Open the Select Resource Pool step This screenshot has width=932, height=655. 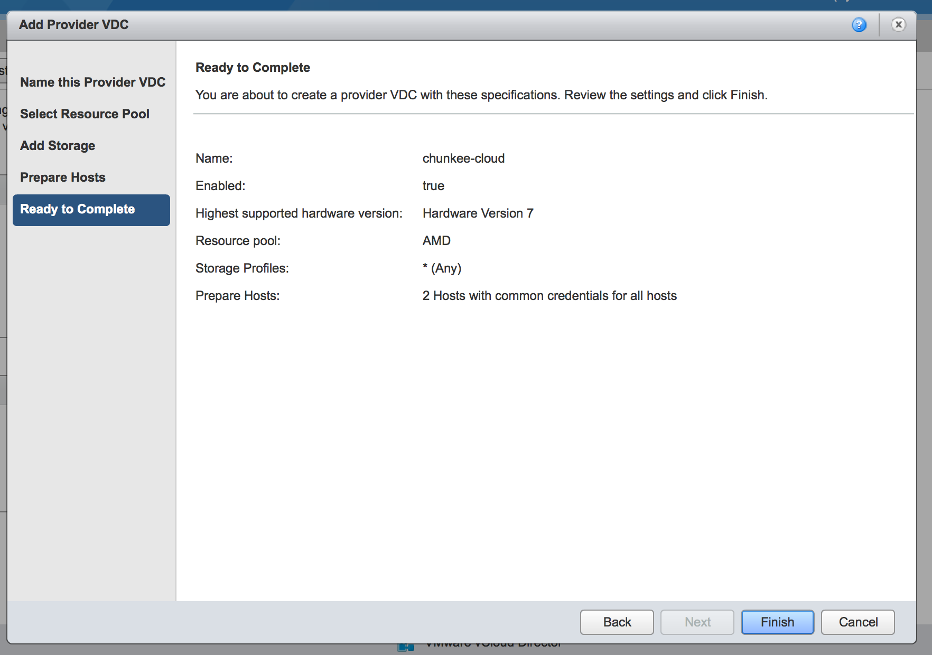point(85,114)
